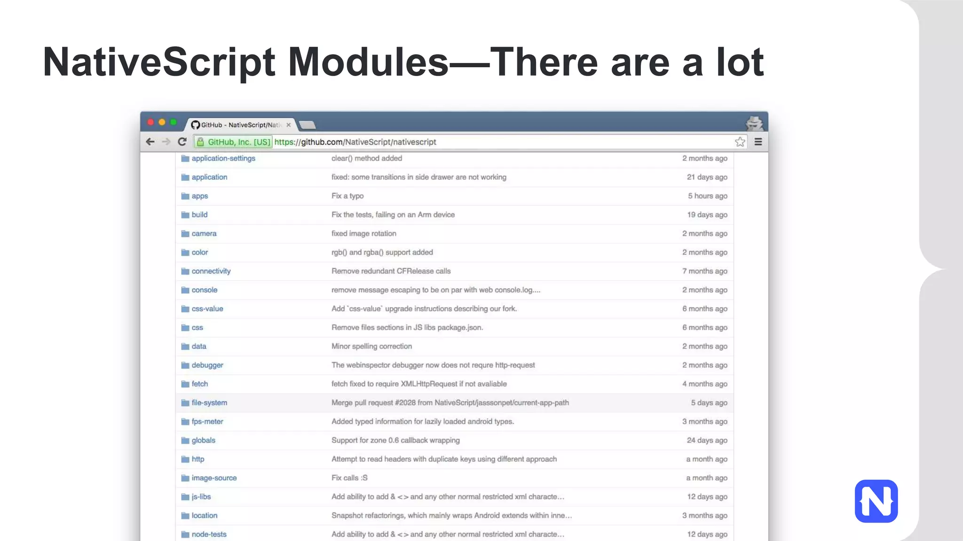Open the image-source folder link

pyautogui.click(x=214, y=478)
